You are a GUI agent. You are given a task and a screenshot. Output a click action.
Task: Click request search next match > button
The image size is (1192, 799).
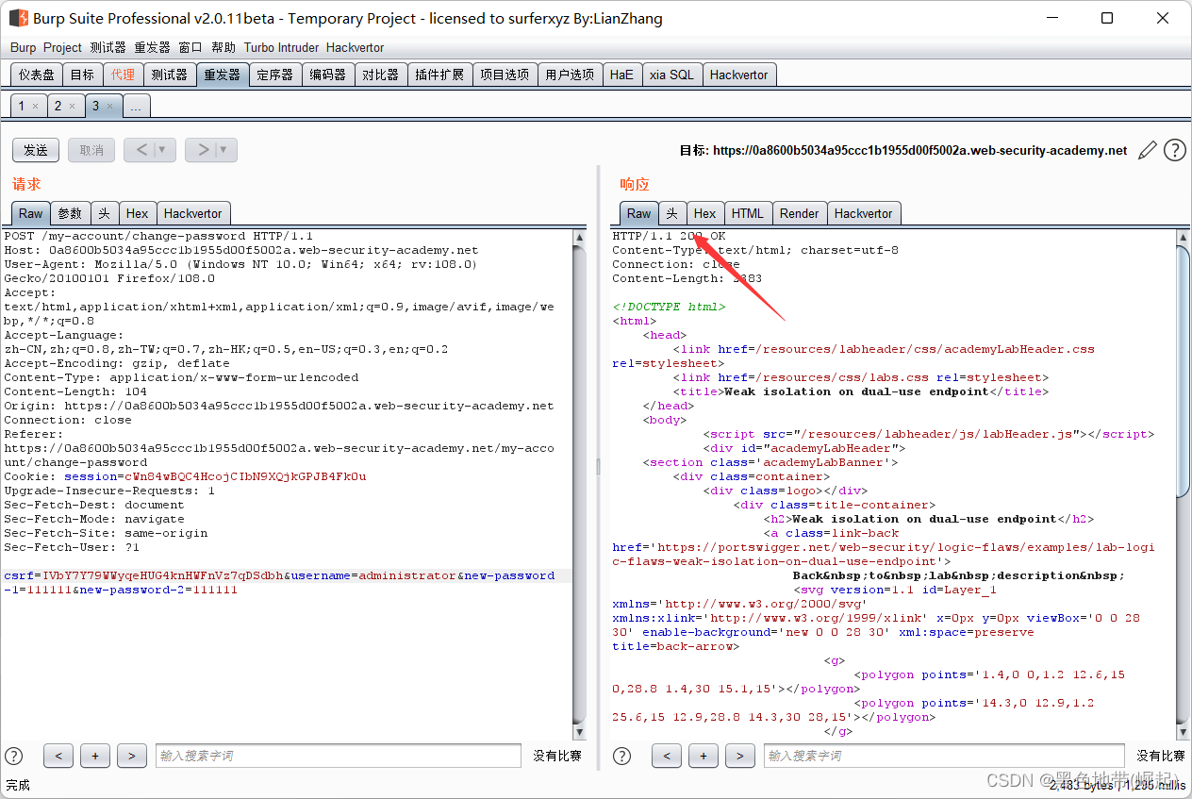tap(132, 756)
